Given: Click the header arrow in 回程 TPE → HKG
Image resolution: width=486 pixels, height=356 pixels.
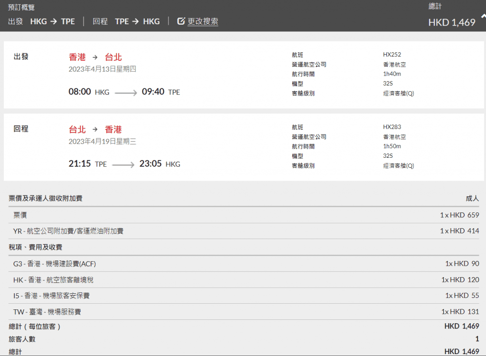Looking at the screenshot, I should [x=136, y=21].
